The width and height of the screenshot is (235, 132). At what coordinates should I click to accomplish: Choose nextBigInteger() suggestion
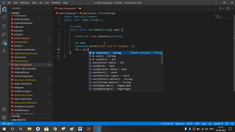[125, 89]
